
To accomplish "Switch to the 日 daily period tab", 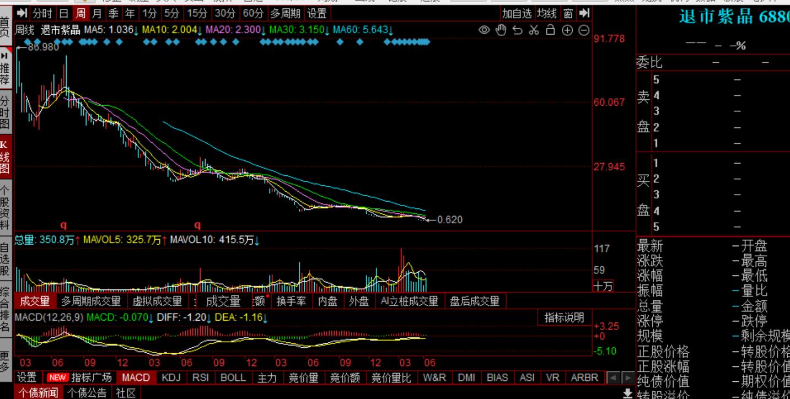I will [63, 13].
